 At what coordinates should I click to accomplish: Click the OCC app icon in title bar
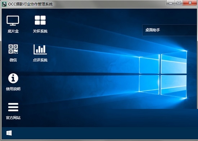click(x=4, y=4)
